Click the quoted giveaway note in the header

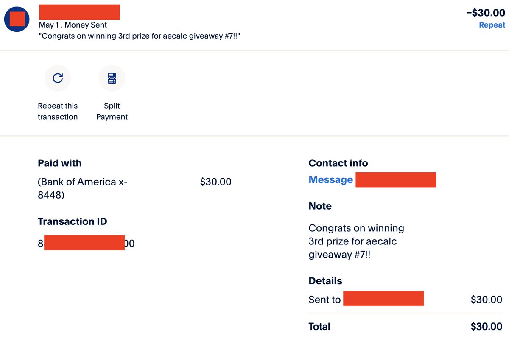(x=143, y=36)
